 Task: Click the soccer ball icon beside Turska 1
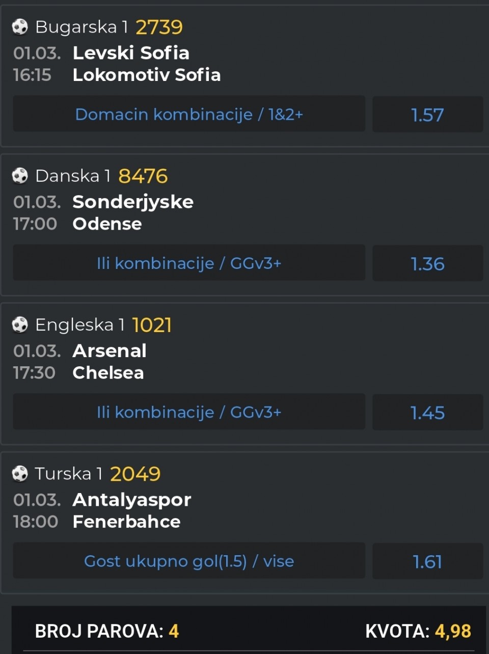pyautogui.click(x=20, y=474)
